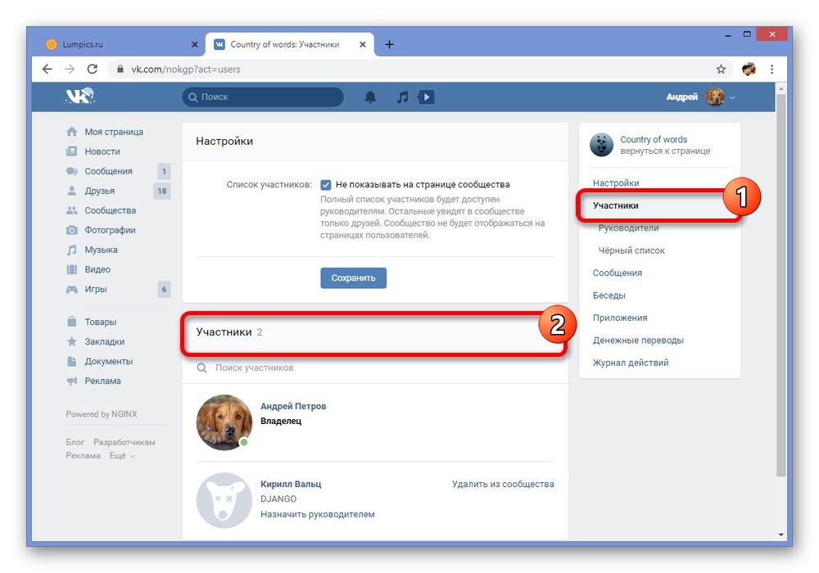Click the Сообщения chat bubble icon
Viewport: 819px width, 573px height.
click(x=71, y=171)
